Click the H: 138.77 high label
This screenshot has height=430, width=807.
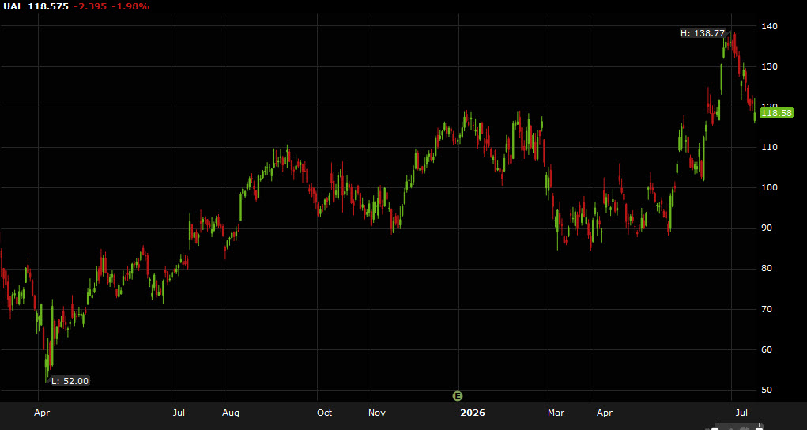pos(703,33)
